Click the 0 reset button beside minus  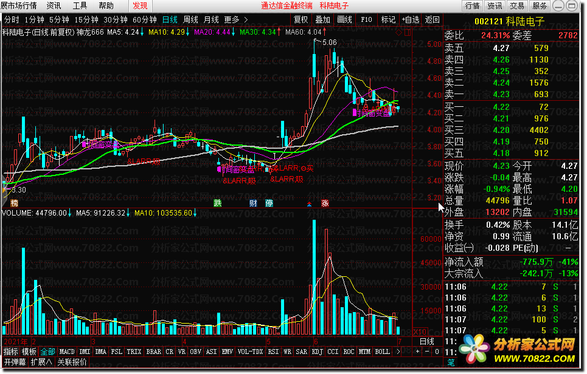pos(437,352)
